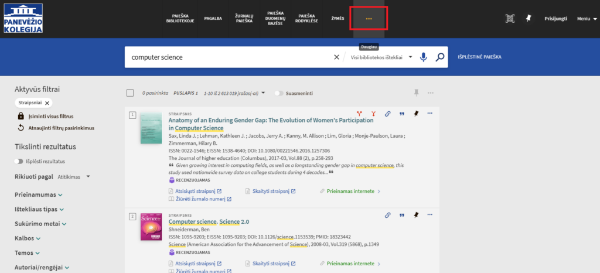Check the select-all results checkbox
The image size is (600, 273).
tap(130, 93)
